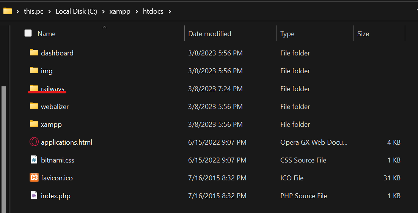Select the index.php PHP file icon

click(34, 196)
